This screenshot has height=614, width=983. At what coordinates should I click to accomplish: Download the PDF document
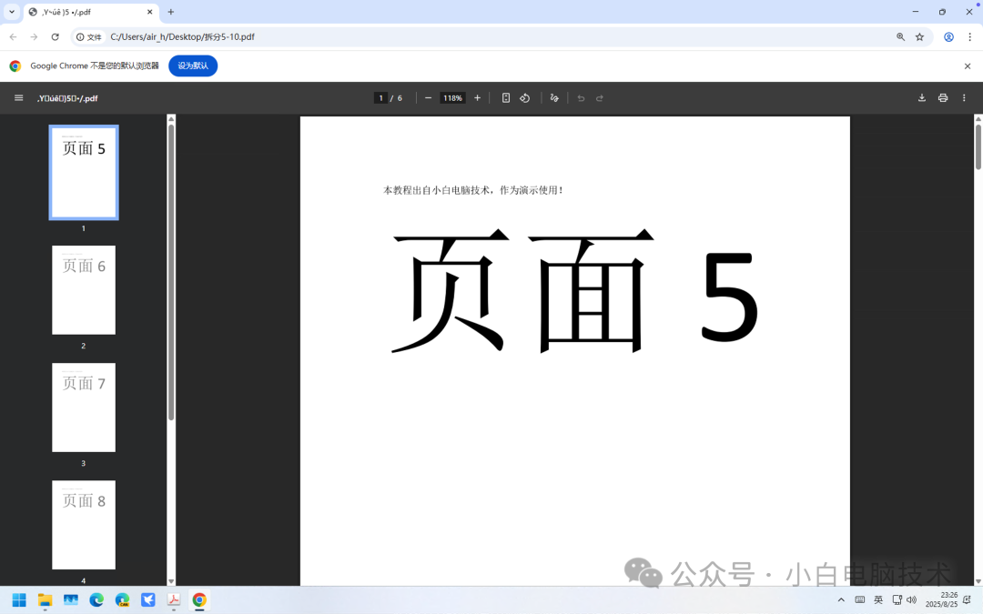921,97
